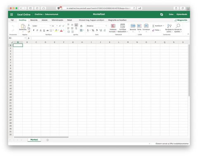Click the Megosztás share button
Image resolution: width=198 pixels, height=156 pixels.
click(181, 20)
